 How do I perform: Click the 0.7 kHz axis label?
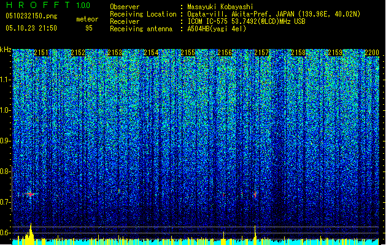pos(5,202)
